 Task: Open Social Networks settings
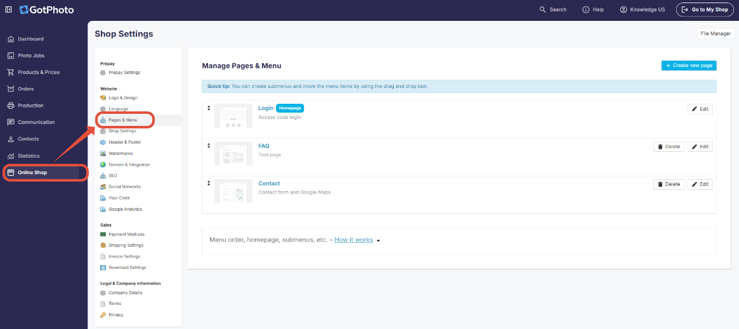124,187
